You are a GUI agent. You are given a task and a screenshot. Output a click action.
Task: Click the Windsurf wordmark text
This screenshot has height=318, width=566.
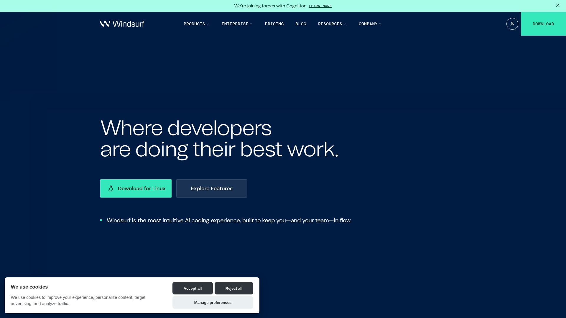coord(129,24)
